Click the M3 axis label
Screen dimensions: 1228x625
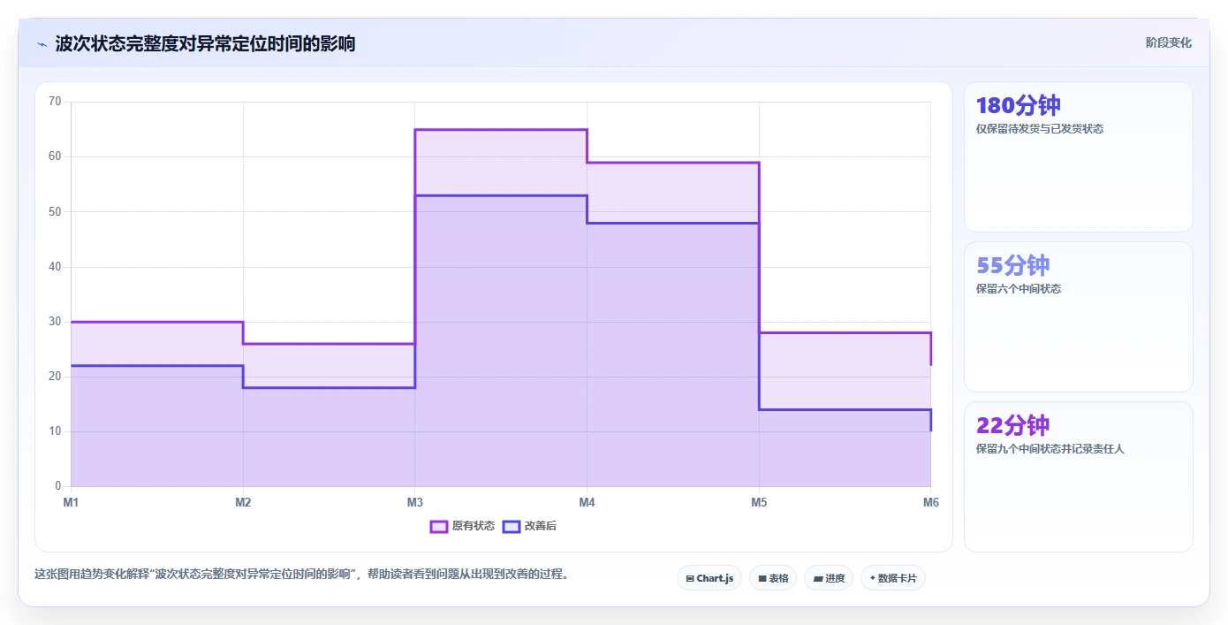pos(414,502)
